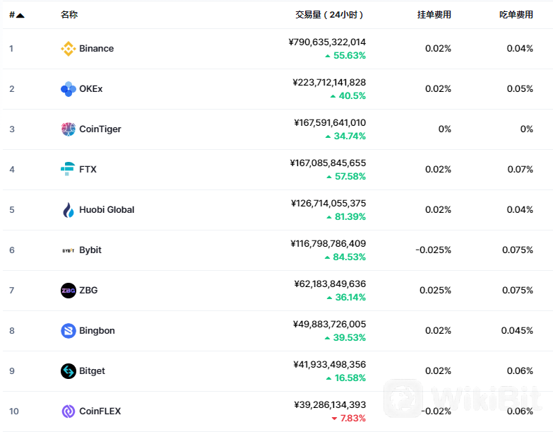Screen dimensions: 553x432
Task: Click the Bingbon logo icon
Action: tap(68, 331)
